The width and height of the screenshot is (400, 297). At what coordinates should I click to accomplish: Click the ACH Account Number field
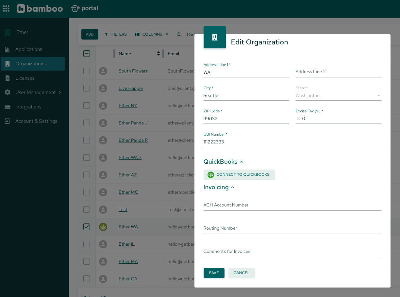(x=292, y=205)
